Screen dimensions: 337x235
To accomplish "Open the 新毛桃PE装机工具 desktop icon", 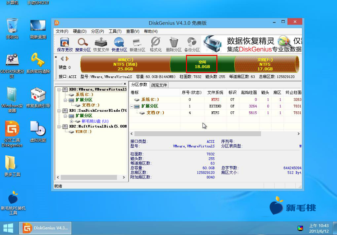I will 13,203.
